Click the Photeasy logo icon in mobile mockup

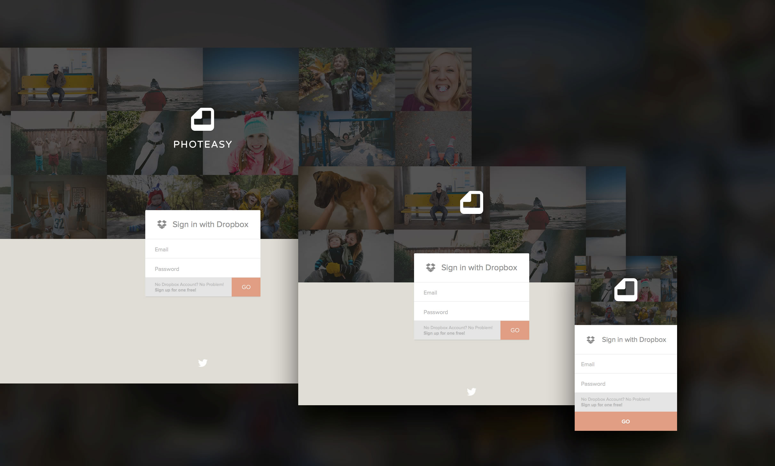click(626, 290)
